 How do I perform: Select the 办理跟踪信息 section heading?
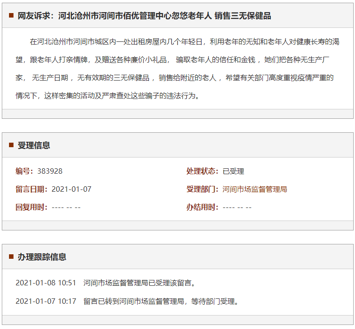coord(42,257)
